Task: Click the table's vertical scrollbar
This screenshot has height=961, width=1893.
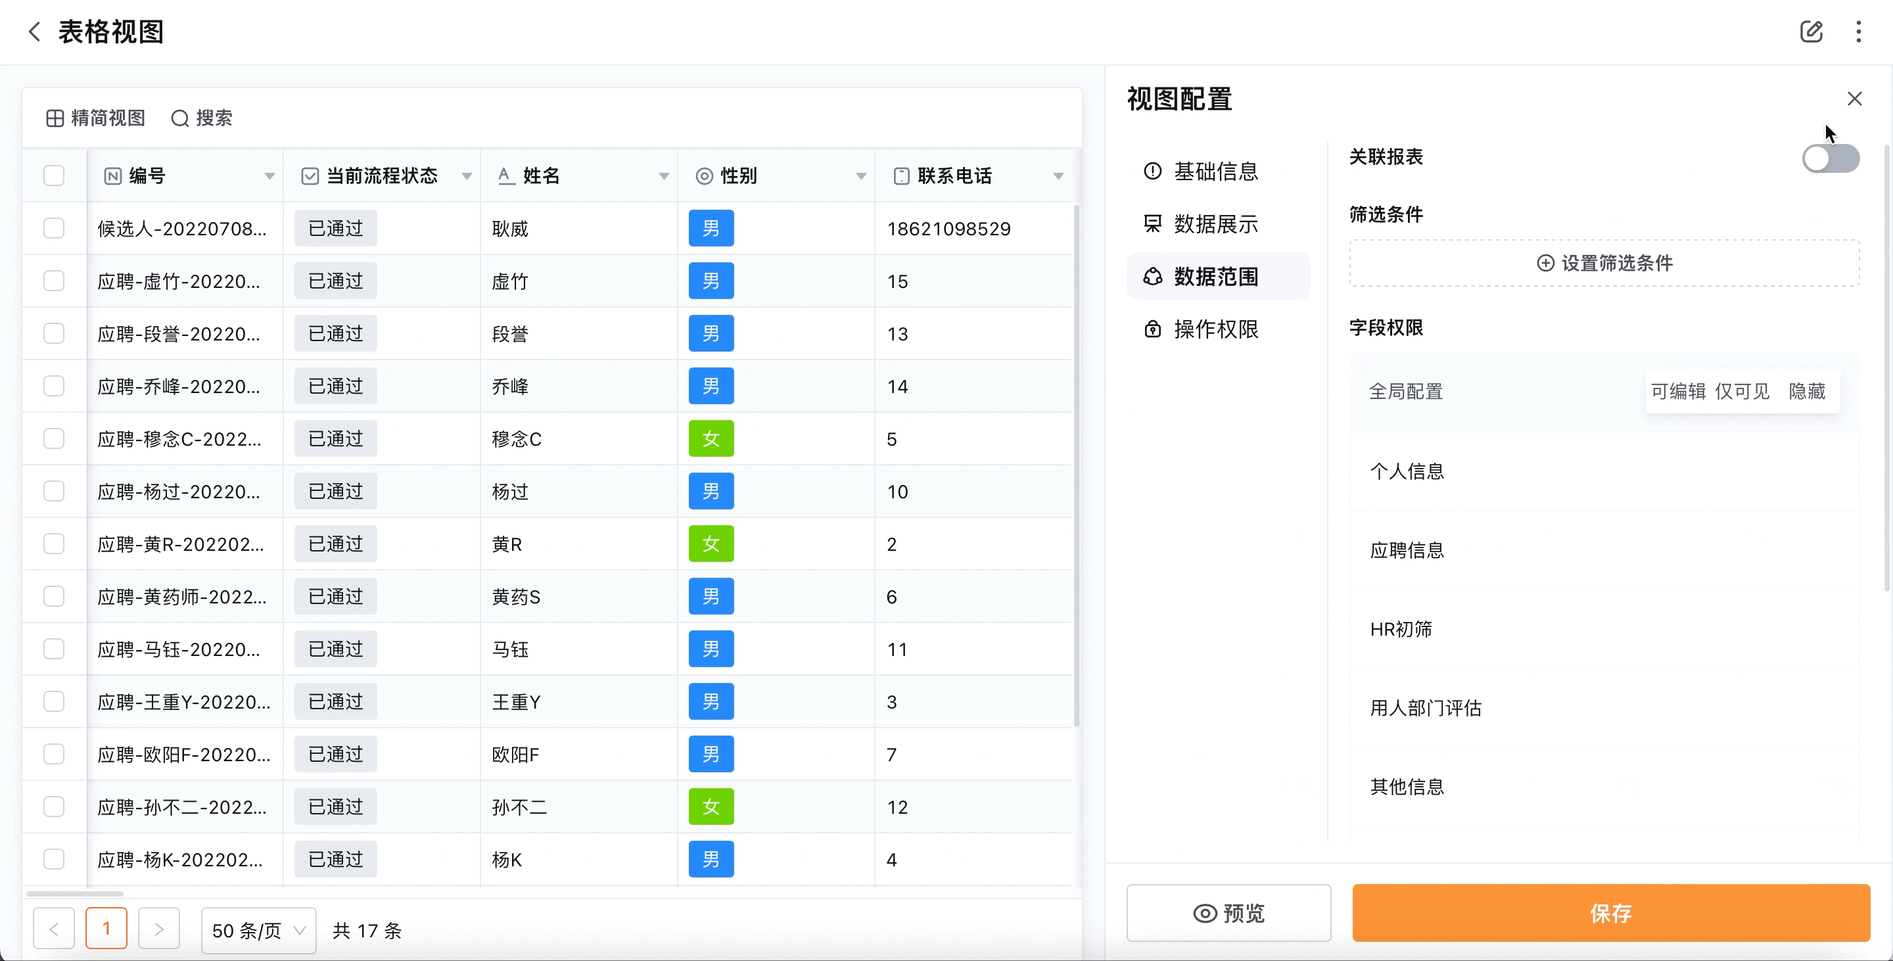Action: point(1077,467)
